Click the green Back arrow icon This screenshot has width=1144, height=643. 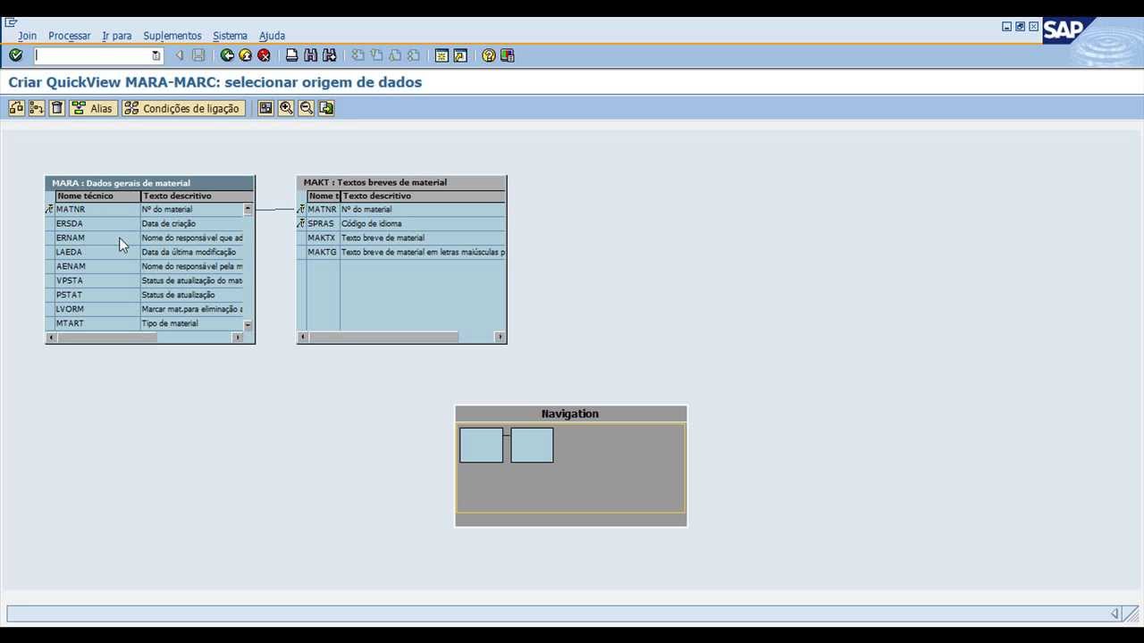coord(227,55)
